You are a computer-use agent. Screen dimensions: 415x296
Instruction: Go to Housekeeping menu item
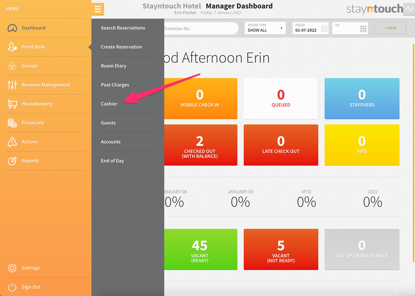click(x=37, y=104)
